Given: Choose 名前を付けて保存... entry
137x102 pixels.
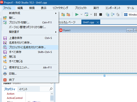Looking at the screenshot, I should tap(30, 43).
